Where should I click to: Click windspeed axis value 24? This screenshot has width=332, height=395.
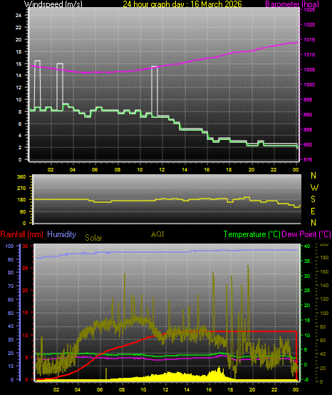click(19, 16)
